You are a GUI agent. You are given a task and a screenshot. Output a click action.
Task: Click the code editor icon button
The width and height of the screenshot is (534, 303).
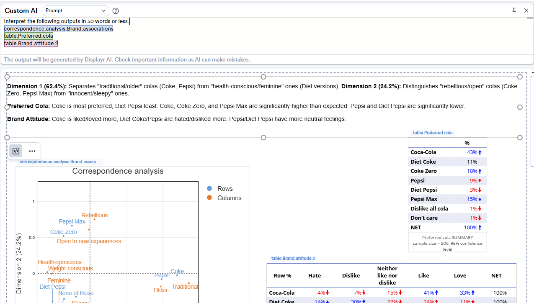[x=16, y=151]
